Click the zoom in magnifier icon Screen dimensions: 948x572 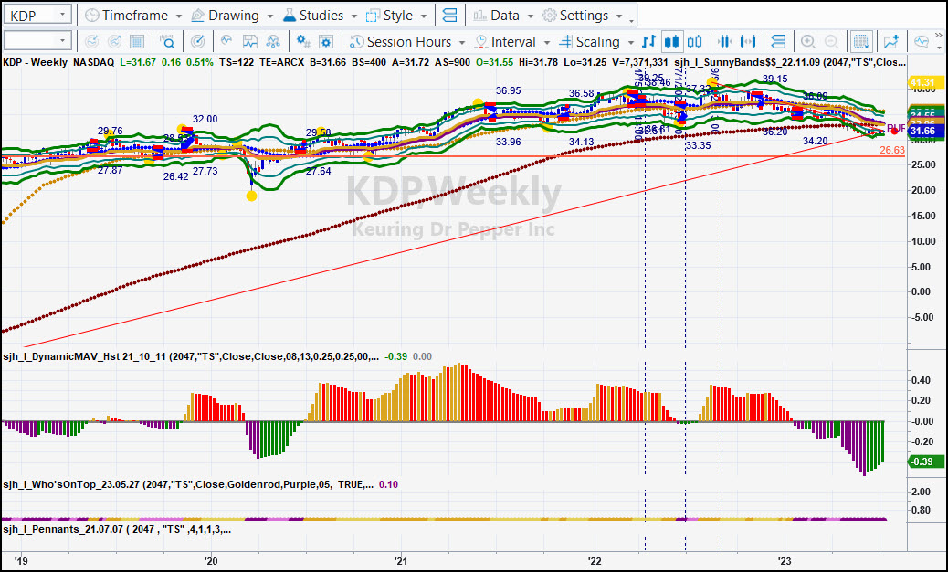(x=807, y=42)
